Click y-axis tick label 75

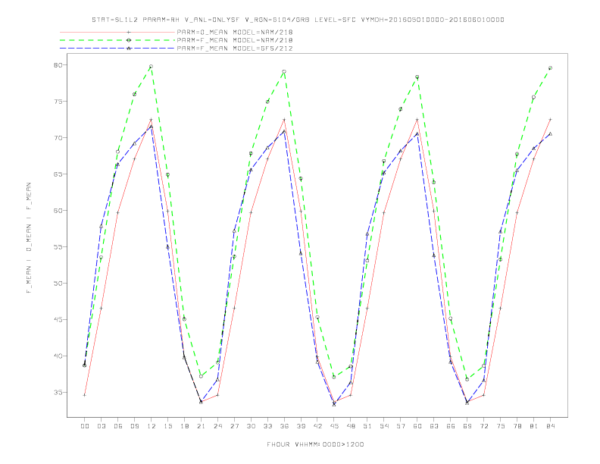pyautogui.click(x=58, y=102)
